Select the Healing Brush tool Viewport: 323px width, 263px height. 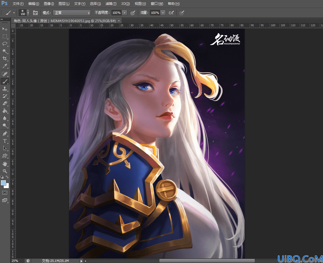[5, 74]
